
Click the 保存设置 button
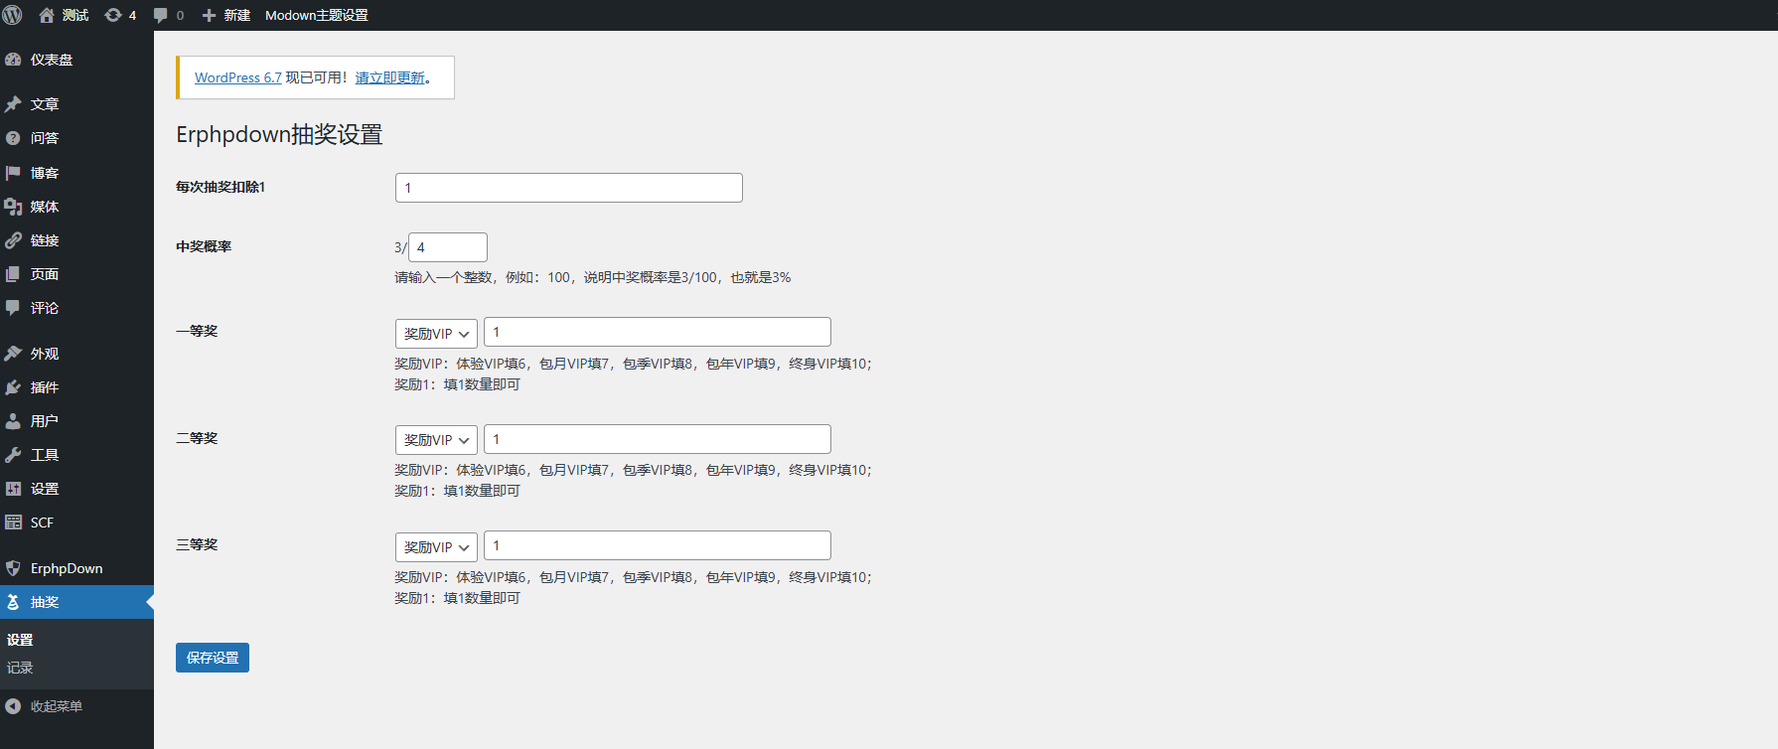[x=213, y=658]
